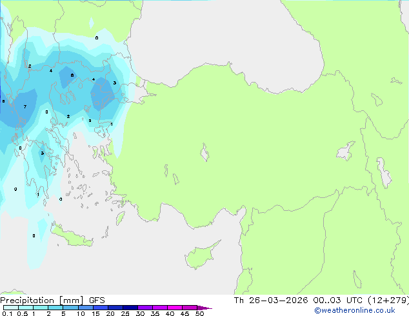Click the 20–25 mm legend swatch
This screenshot has height=316, width=409.
115,308
